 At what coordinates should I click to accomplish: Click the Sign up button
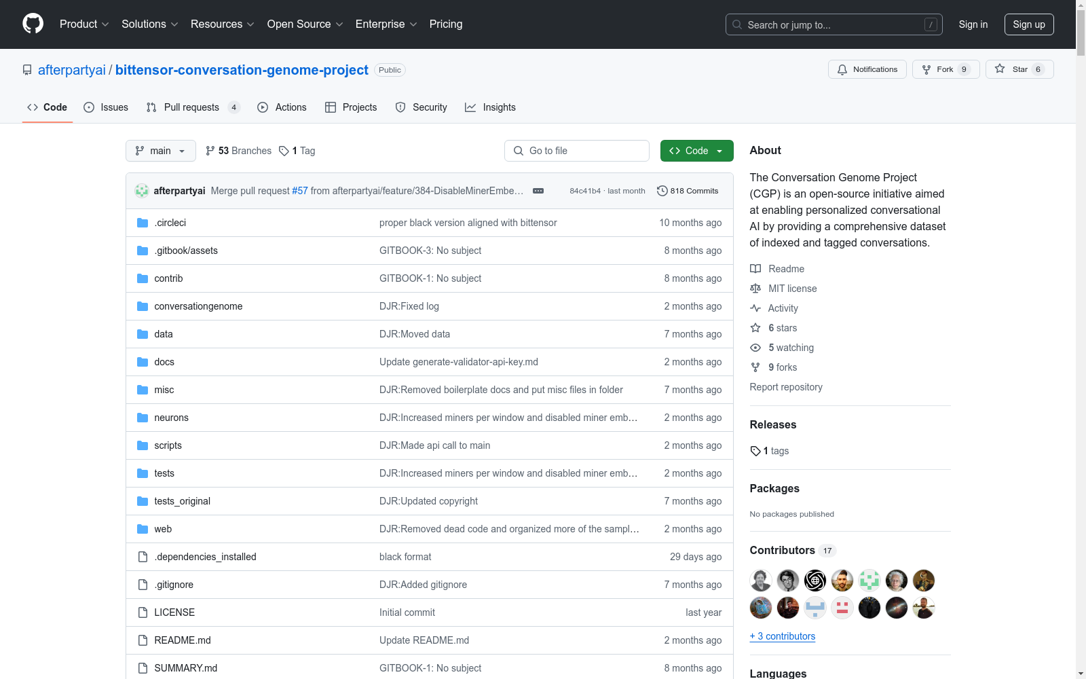tap(1029, 24)
